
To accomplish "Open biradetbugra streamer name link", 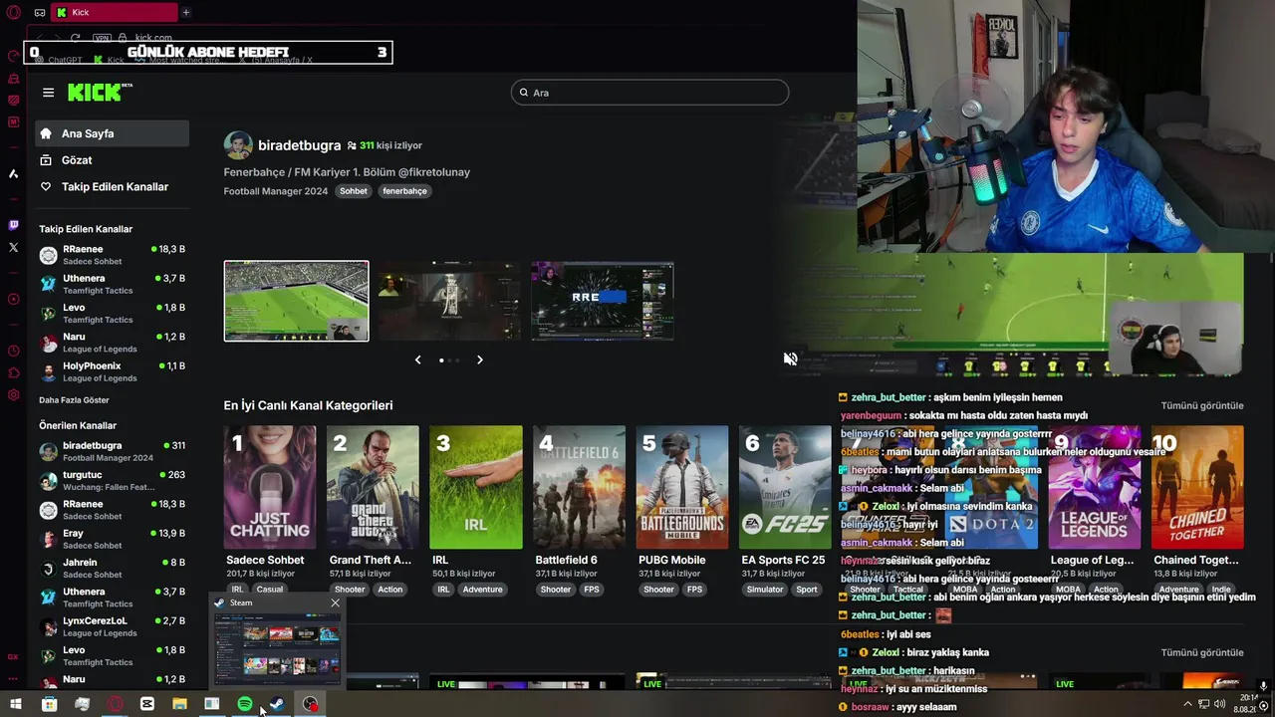I will click(299, 145).
